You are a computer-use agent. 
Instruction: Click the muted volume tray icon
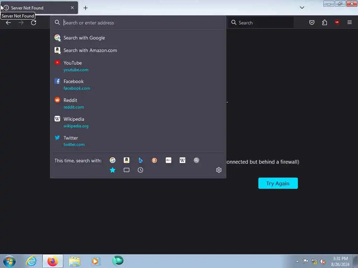[323, 262]
